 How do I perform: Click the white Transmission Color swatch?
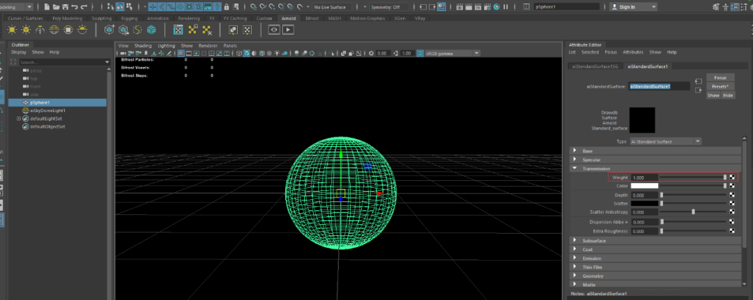[x=645, y=187]
